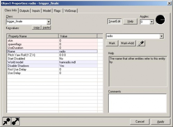
Task: Select the skin property row
Action: 52,41
